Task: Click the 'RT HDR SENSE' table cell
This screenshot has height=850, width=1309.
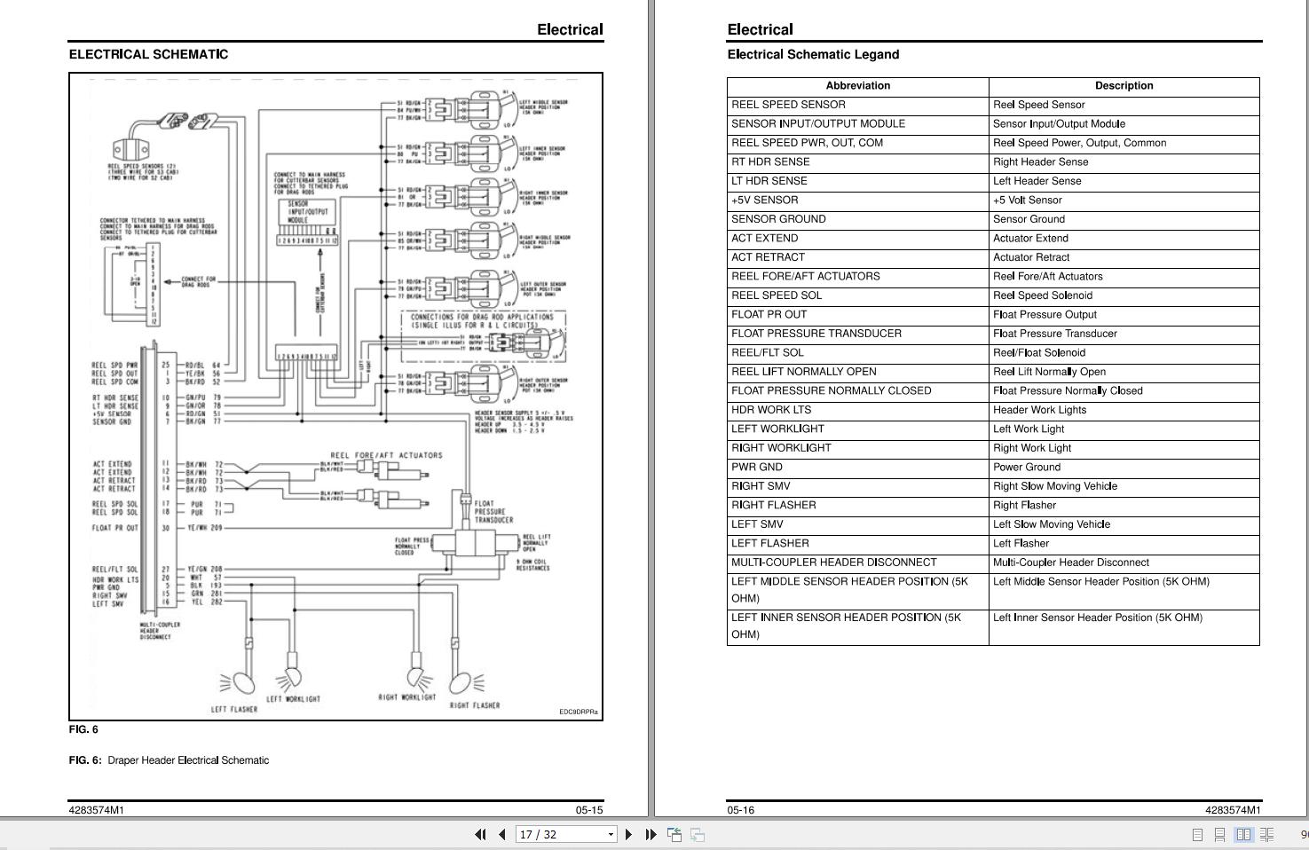Action: 858,162
